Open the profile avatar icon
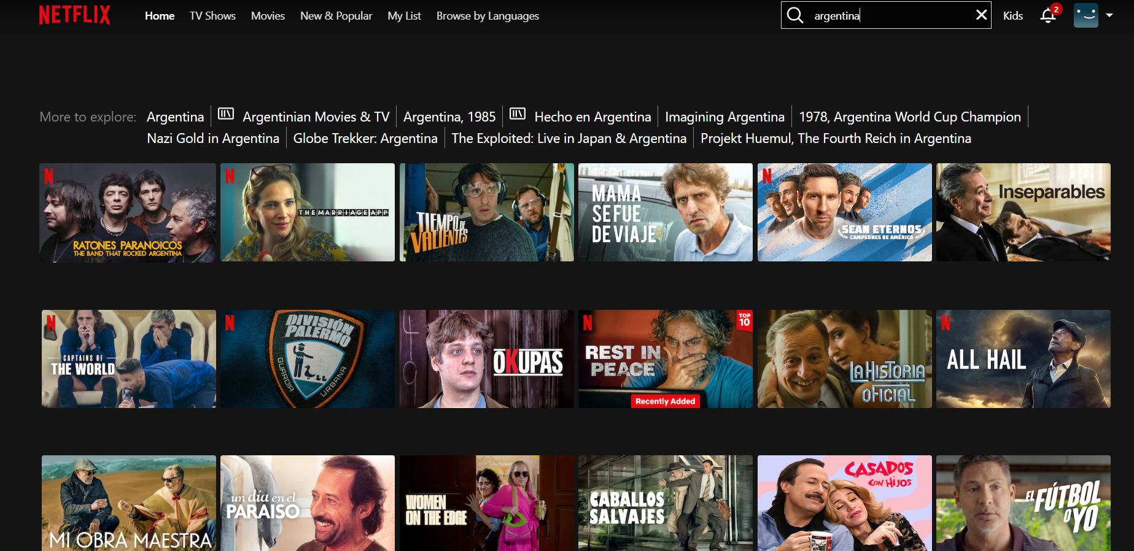 (1086, 15)
